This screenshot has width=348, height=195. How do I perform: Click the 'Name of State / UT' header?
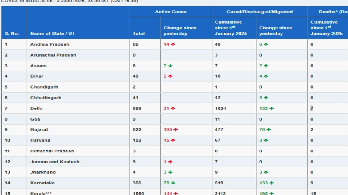[x=52, y=34]
